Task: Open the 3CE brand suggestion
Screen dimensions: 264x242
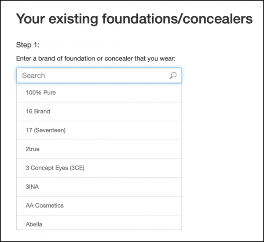Action: pyautogui.click(x=99, y=168)
